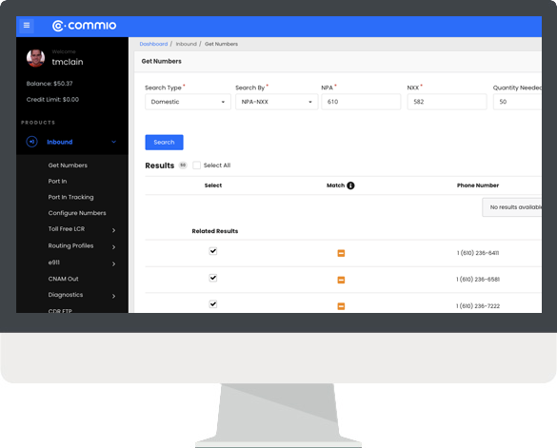The image size is (557, 448).
Task: Go to Dashboard breadcrumb link
Action: (x=153, y=44)
